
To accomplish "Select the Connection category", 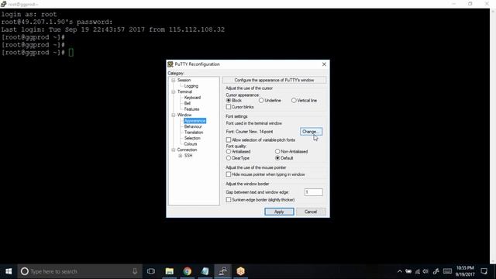I will click(x=187, y=150).
